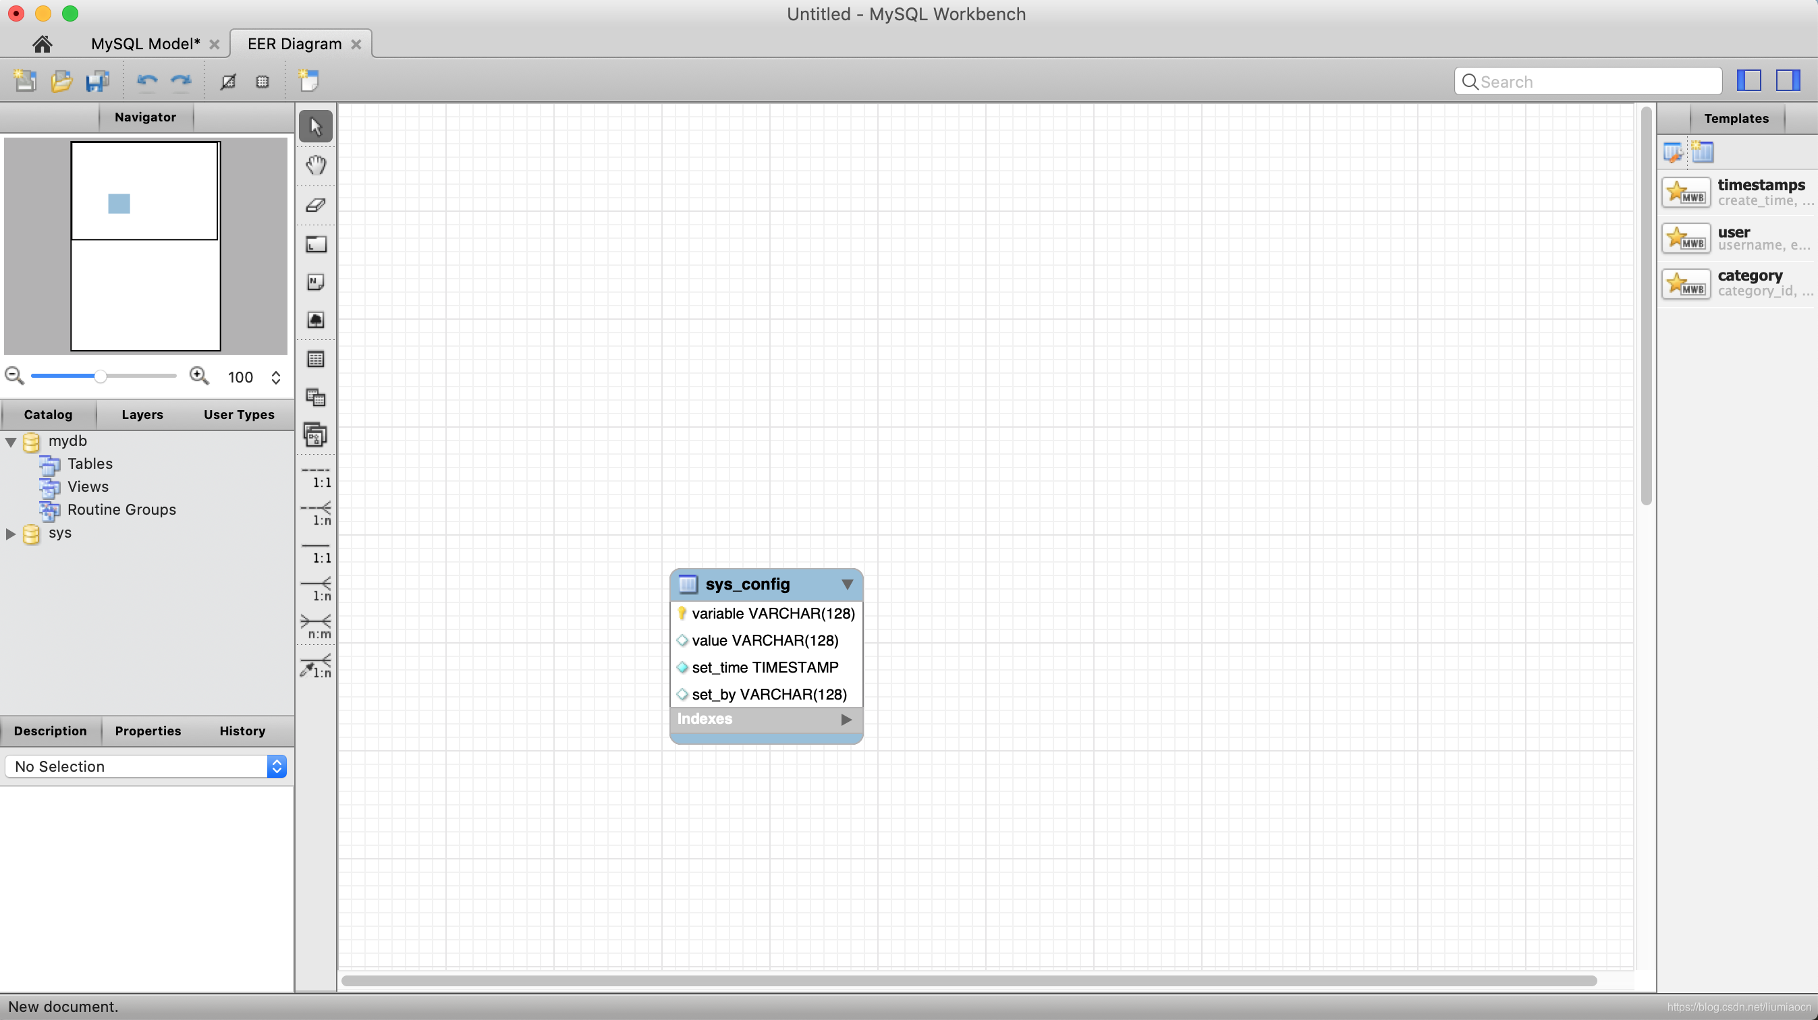Viewport: 1818px width, 1020px height.
Task: Switch to the EER Diagram tab
Action: (x=294, y=44)
